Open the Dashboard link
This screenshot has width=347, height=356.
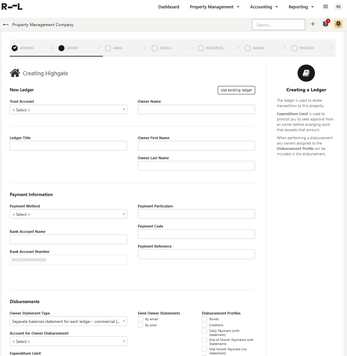169,7
